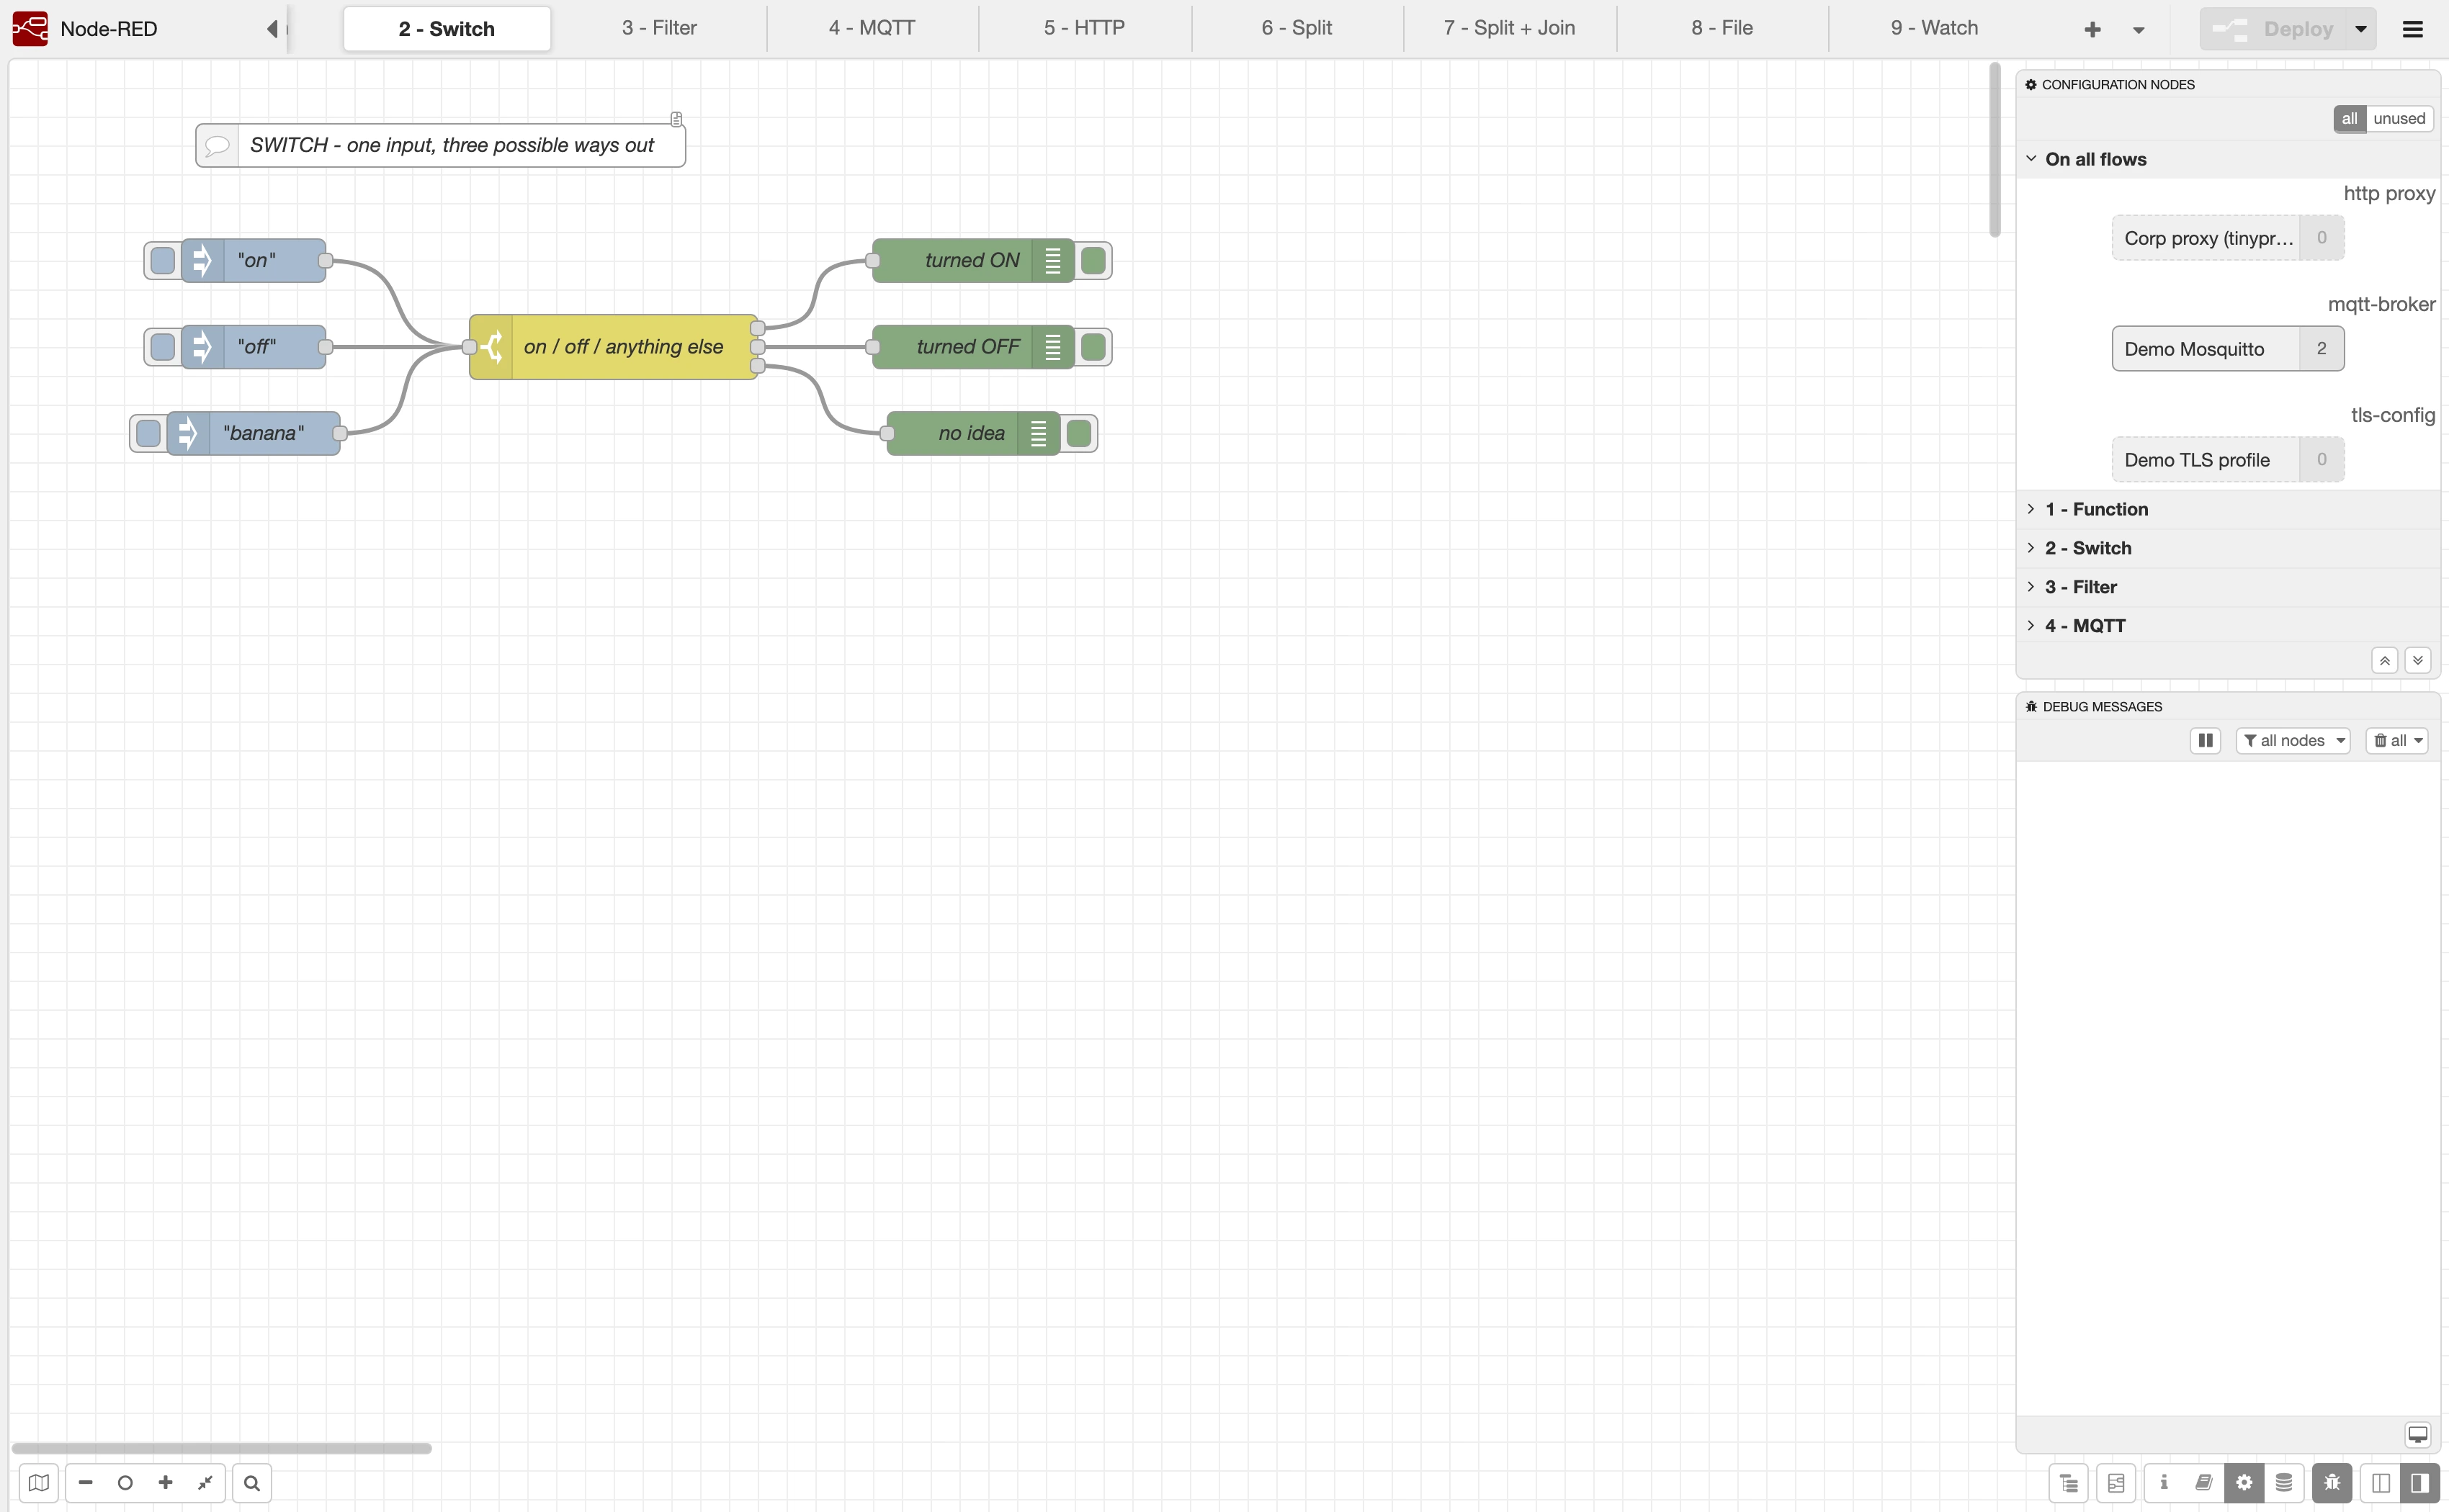Select the Corp proxy config node
The width and height of the screenshot is (2449, 1512).
click(2228, 238)
